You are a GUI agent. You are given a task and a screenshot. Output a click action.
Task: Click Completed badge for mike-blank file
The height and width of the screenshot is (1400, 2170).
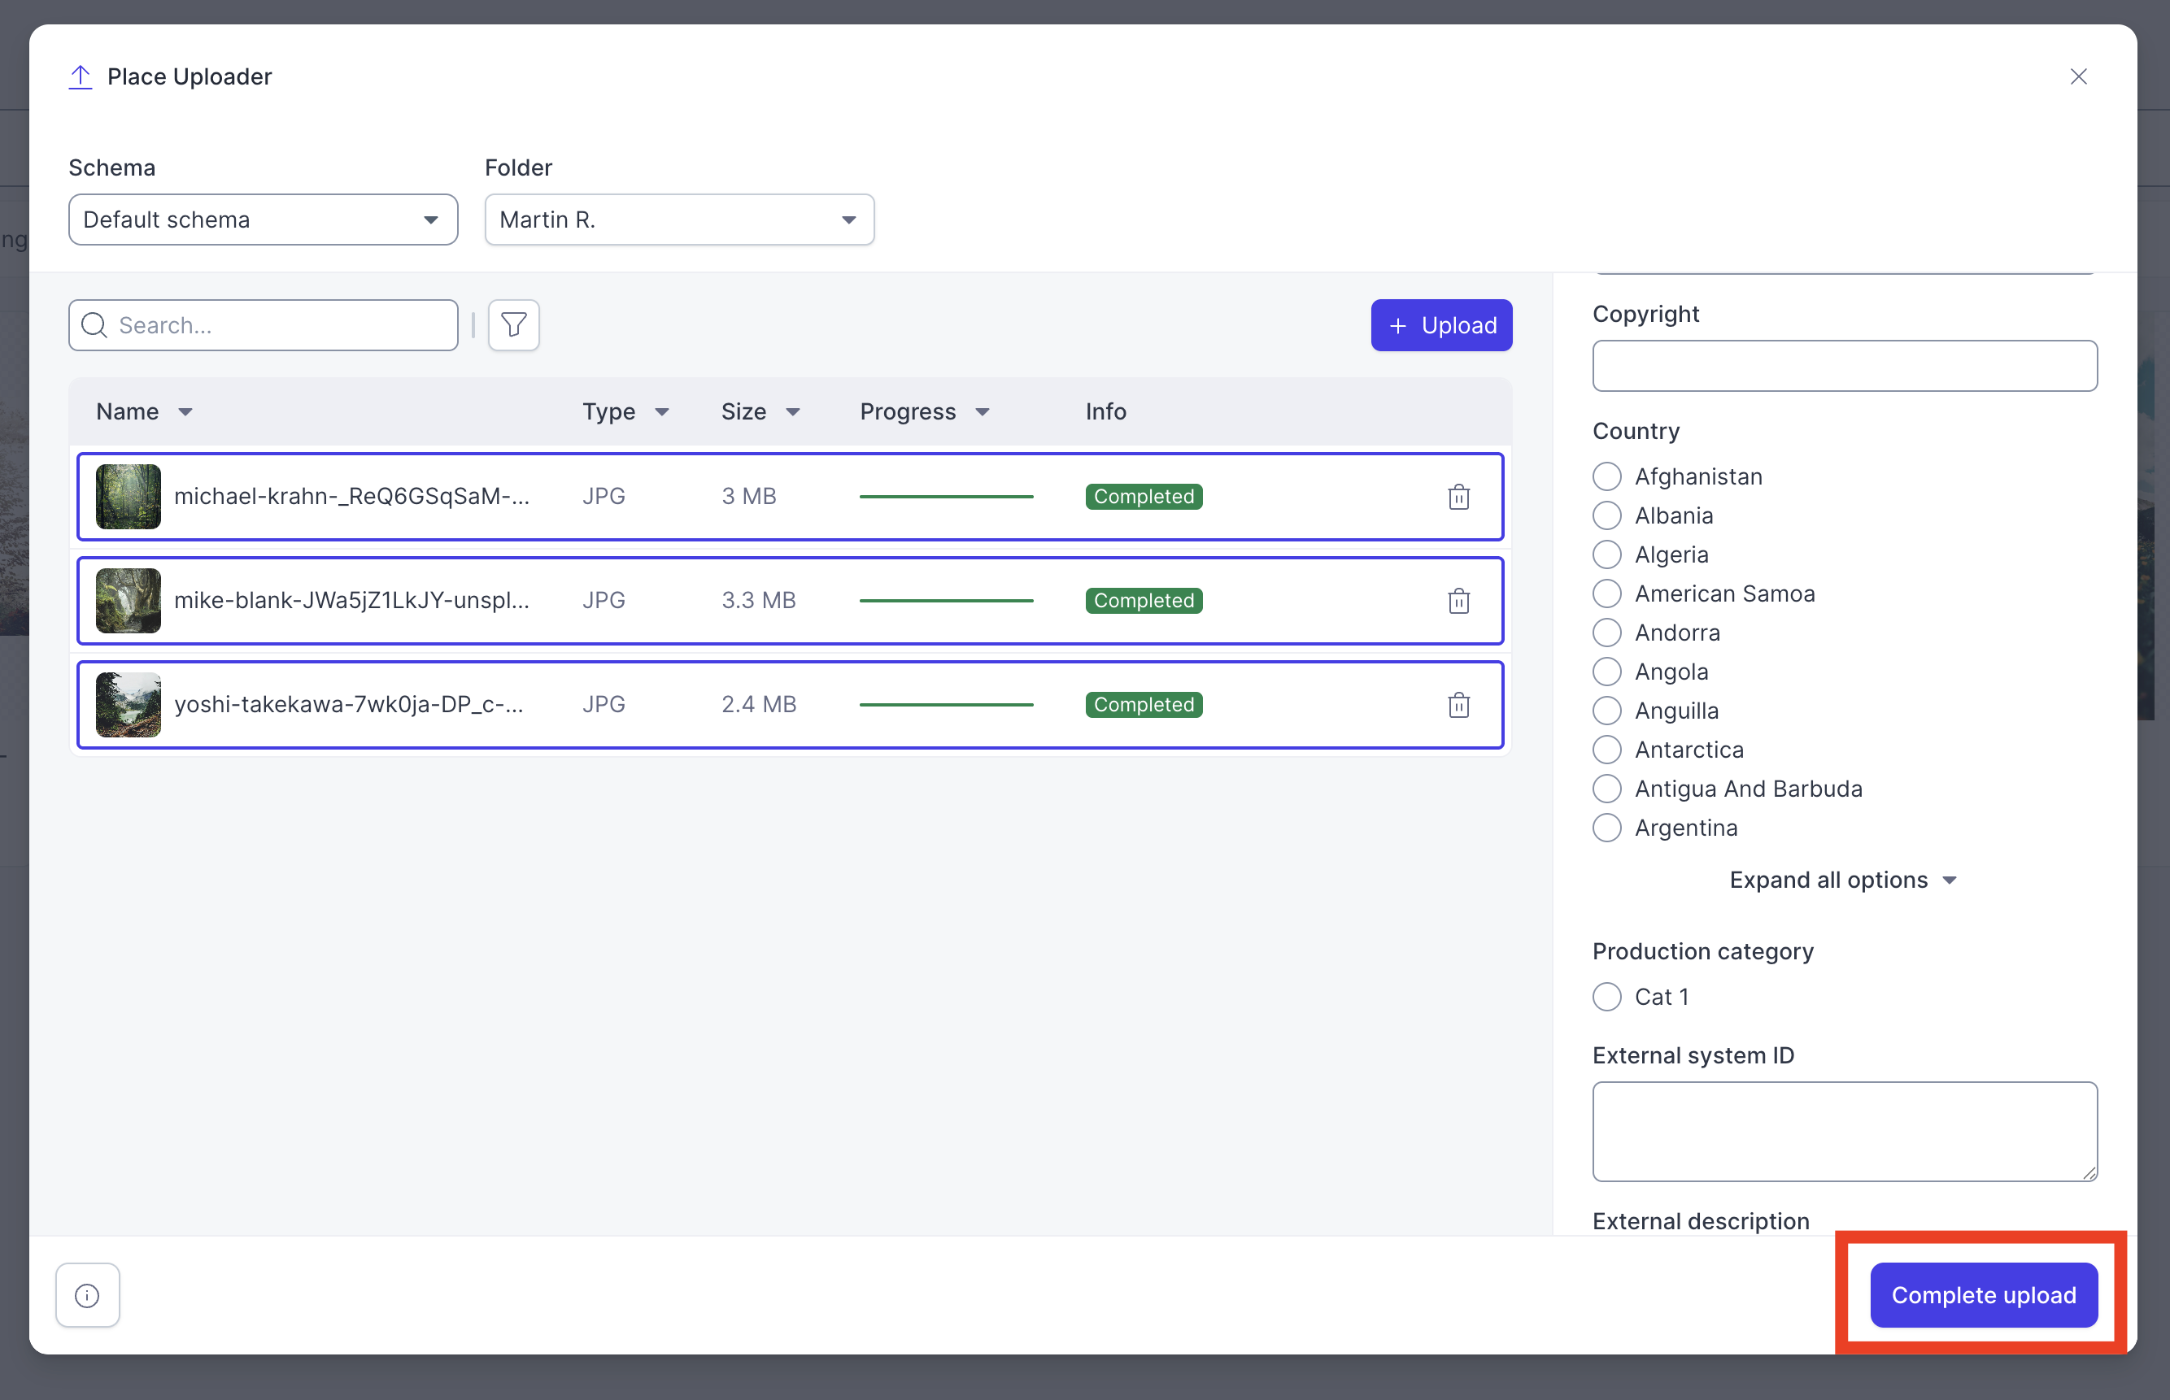coord(1144,600)
